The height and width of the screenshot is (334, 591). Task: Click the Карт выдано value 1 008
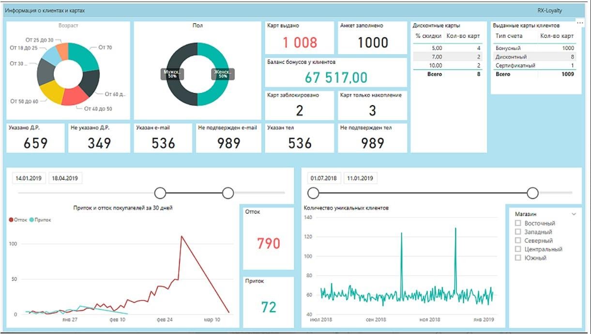[x=300, y=43]
